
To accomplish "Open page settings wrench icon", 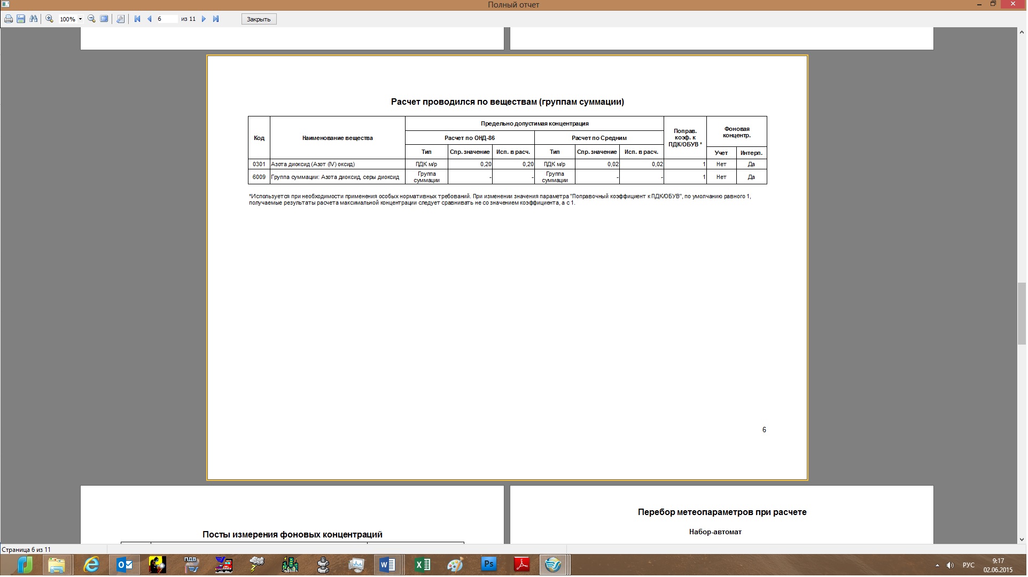I will [x=120, y=19].
